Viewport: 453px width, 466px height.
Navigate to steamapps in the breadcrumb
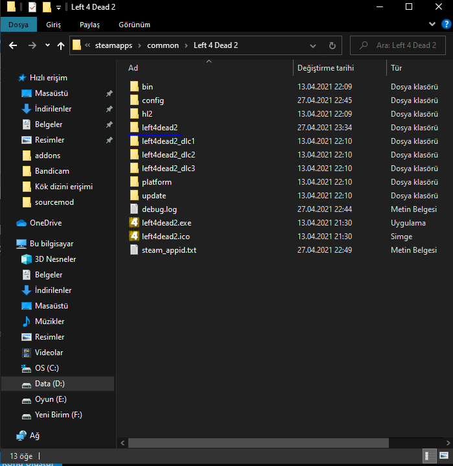tap(113, 45)
